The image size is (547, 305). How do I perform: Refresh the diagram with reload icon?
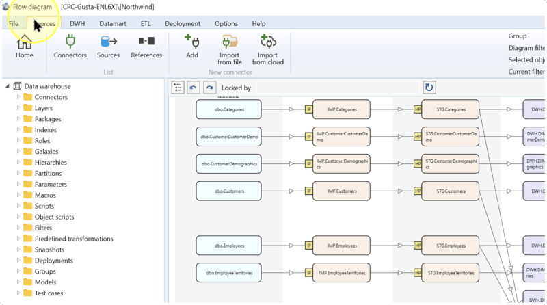(x=429, y=88)
